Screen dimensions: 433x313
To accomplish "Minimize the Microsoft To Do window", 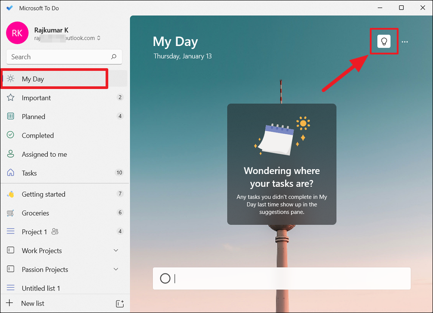I will [x=380, y=8].
